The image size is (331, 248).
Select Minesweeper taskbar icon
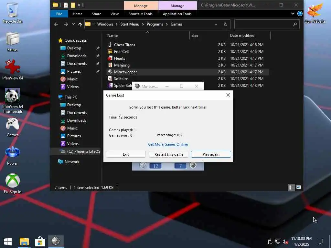tap(56, 242)
